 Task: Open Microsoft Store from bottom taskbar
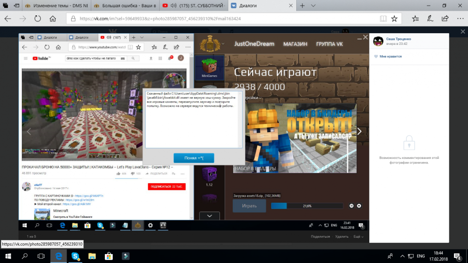click(109, 256)
